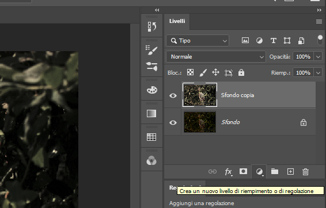Open the Livelli panel menu
Screen dimensions: 326x208
pyautogui.click(x=319, y=21)
